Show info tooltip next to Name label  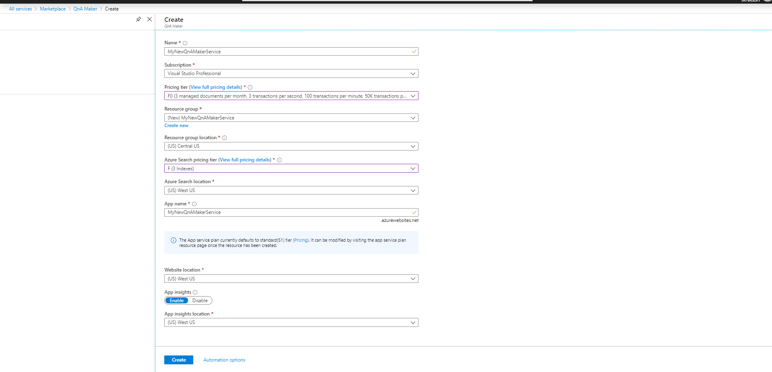[x=185, y=43]
